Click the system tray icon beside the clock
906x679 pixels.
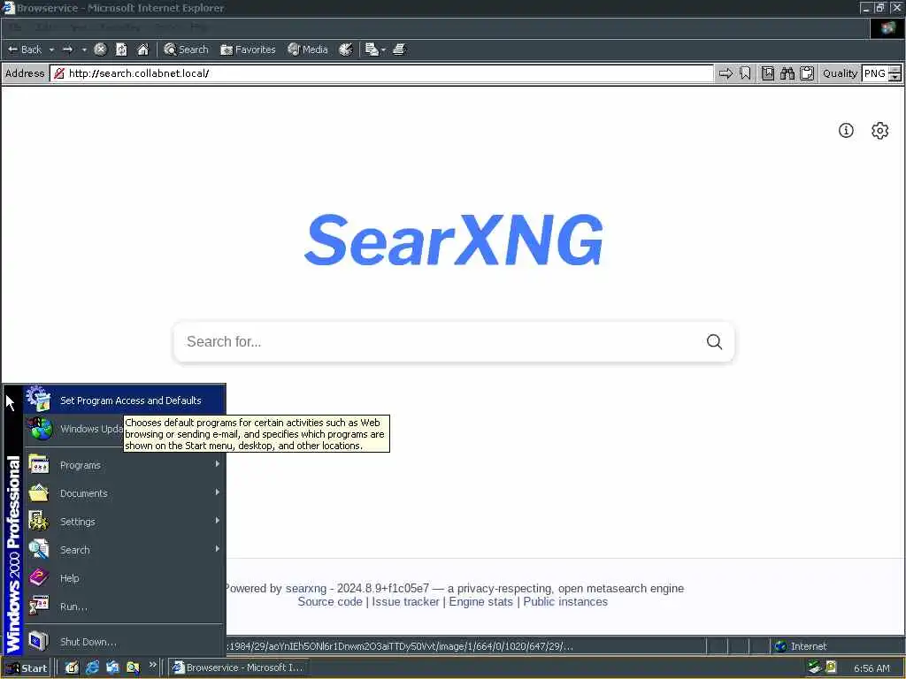point(831,668)
